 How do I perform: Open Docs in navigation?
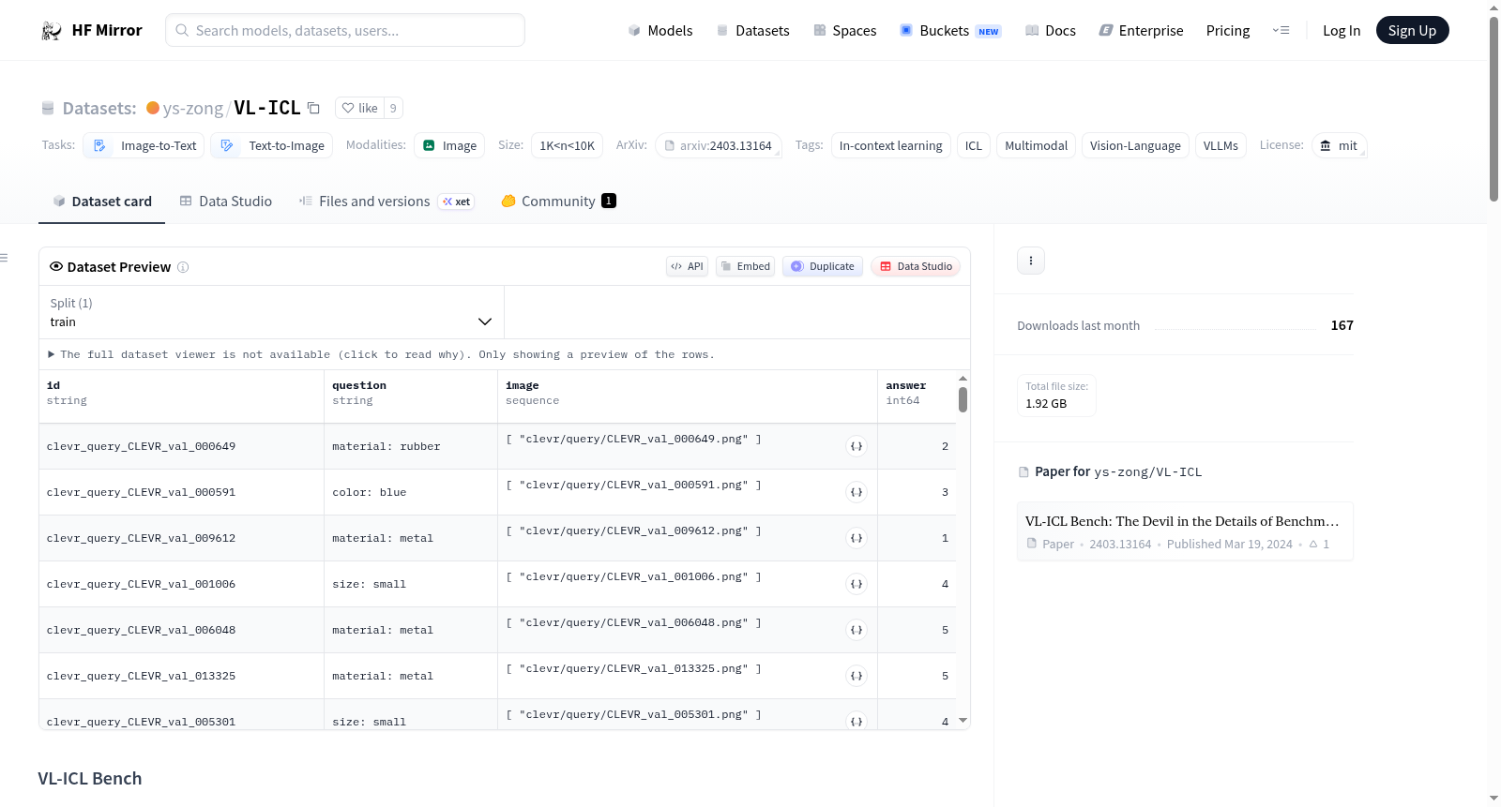(1051, 31)
